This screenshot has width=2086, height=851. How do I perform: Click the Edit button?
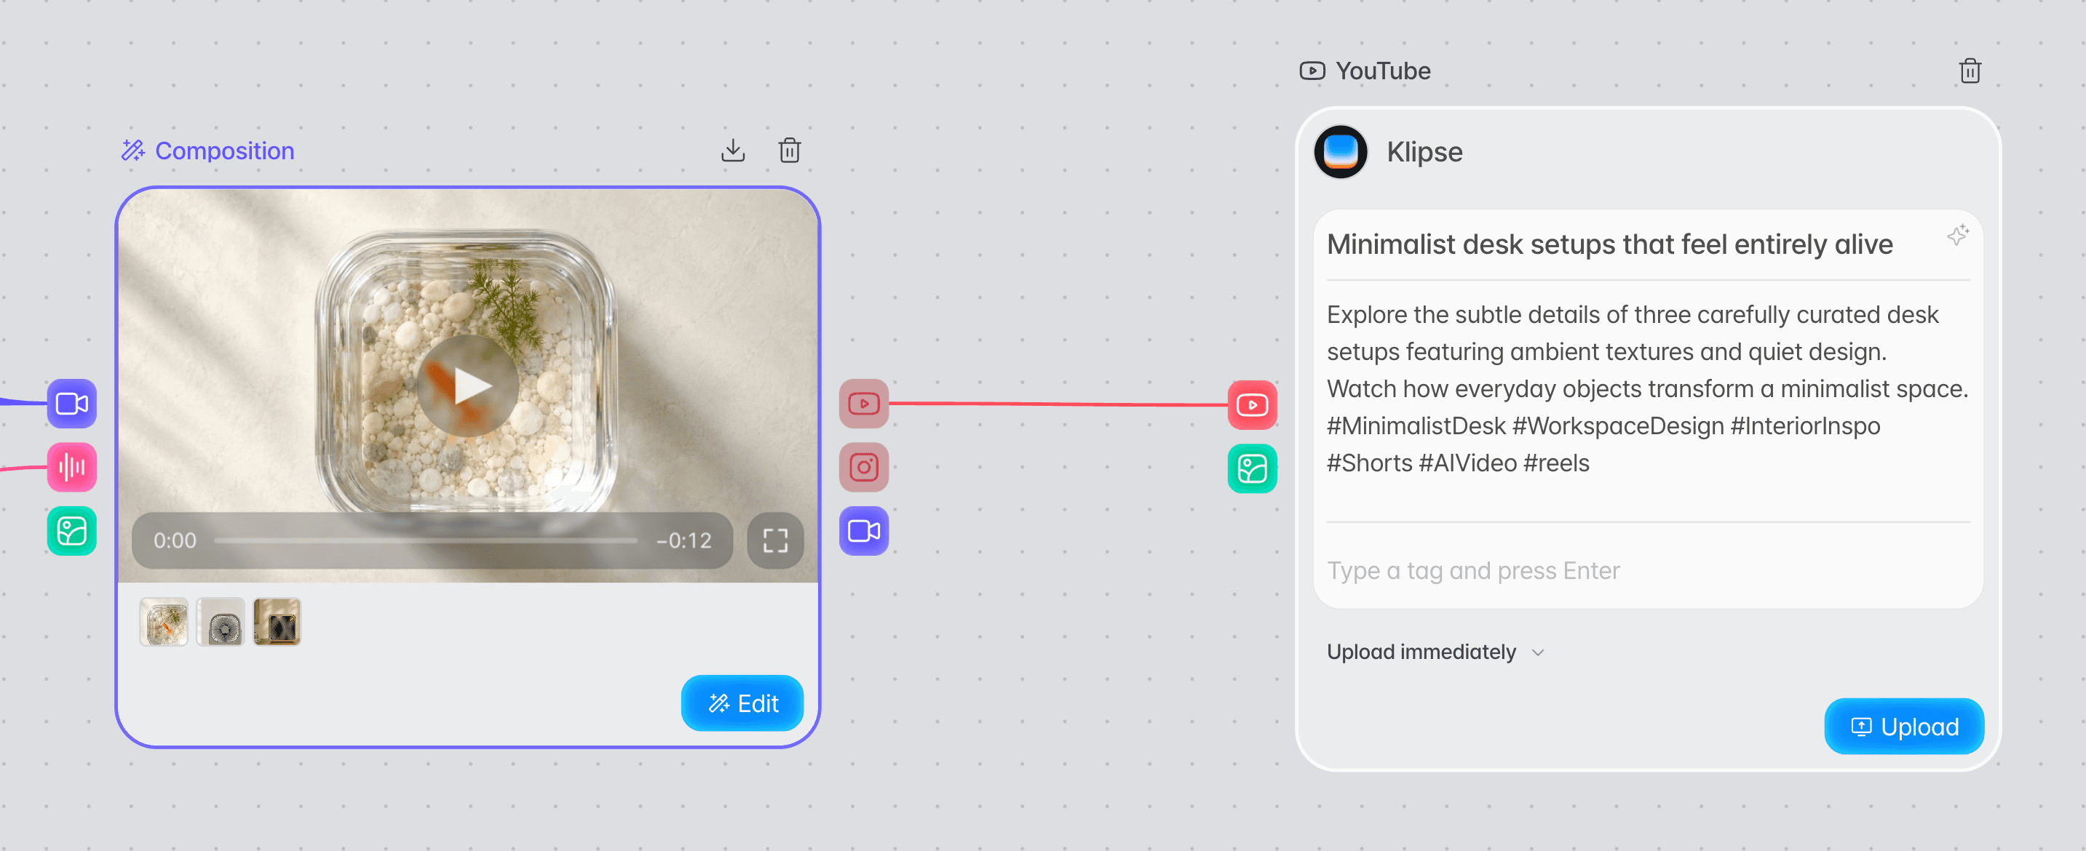[742, 703]
